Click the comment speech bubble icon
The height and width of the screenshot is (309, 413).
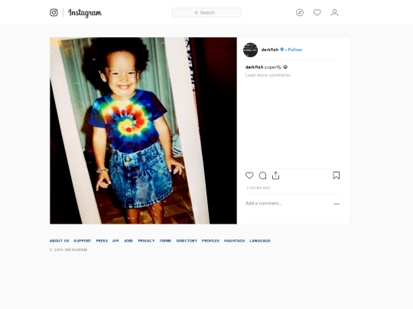(262, 175)
